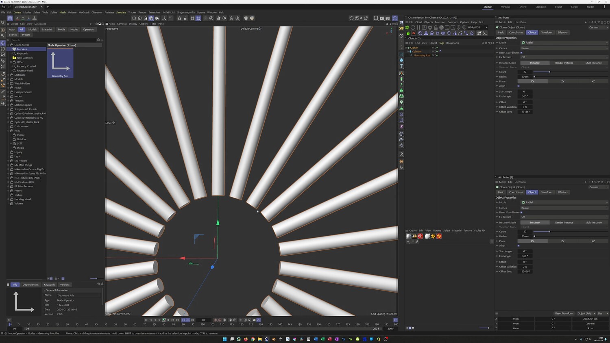
Task: Click the Cloner object icon in Objects list
Action: click(409, 48)
